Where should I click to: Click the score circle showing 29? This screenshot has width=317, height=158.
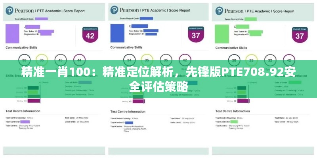[251, 60]
